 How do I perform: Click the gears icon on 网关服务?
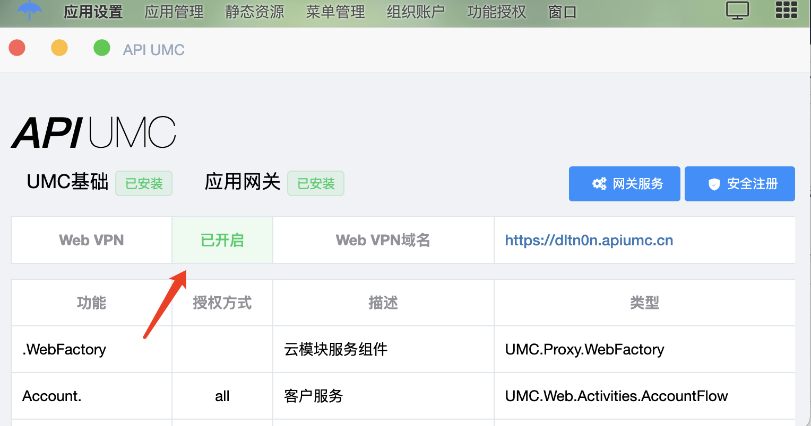click(599, 184)
